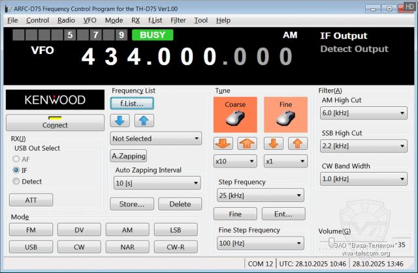The width and height of the screenshot is (418, 273).
Task: Open the File menu
Action: [x=12, y=20]
